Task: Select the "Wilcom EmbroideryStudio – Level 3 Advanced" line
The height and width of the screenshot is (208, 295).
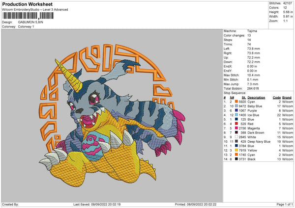Action: (35, 10)
